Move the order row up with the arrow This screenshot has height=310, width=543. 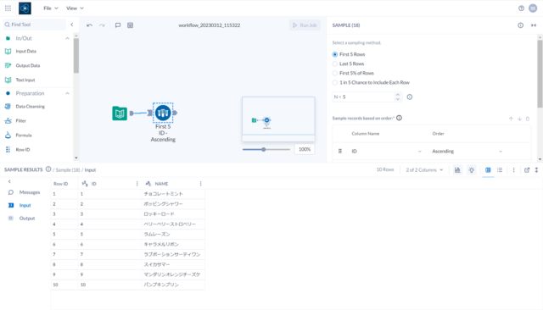pos(511,119)
